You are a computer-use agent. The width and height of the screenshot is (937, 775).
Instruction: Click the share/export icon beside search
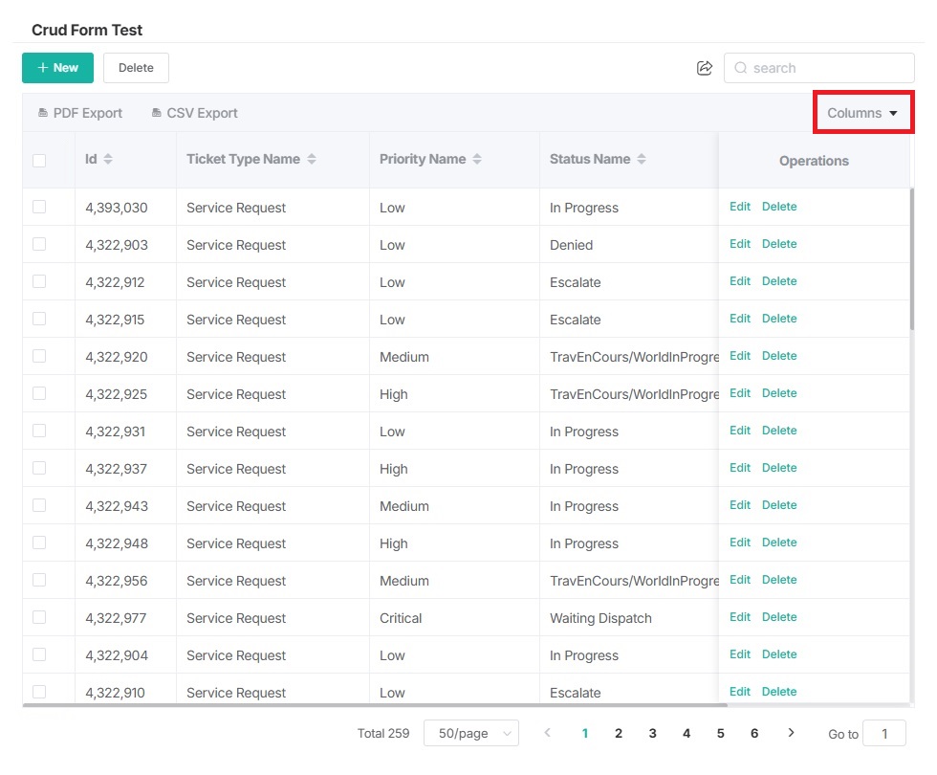tap(705, 68)
